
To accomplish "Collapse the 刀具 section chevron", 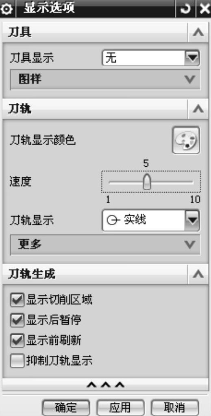I will pyautogui.click(x=198, y=32).
